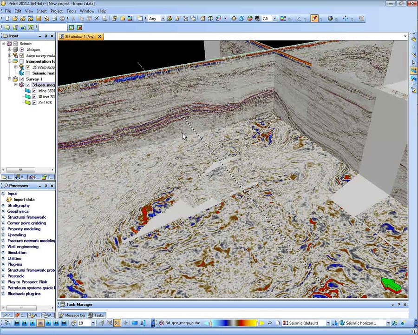The image size is (418, 335).
Task: Click the globe icon in top toolbar
Action: pos(330,19)
